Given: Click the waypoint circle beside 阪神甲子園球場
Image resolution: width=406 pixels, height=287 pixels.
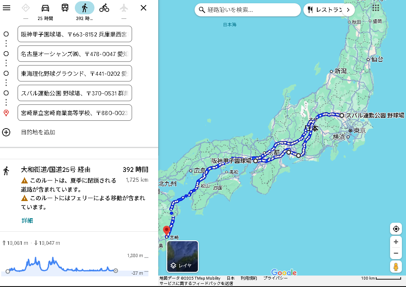Looking at the screenshot, I should click(6, 34).
